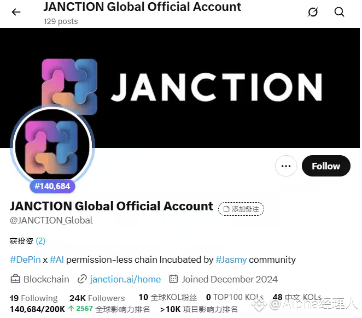Open search with the magnifier icon
The width and height of the screenshot is (362, 318).
[x=340, y=12]
